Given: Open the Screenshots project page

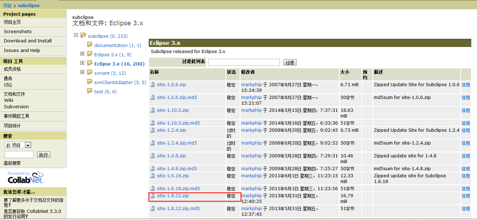Looking at the screenshot, I should pos(18,31).
